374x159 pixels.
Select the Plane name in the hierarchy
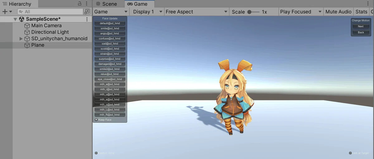(x=38, y=45)
